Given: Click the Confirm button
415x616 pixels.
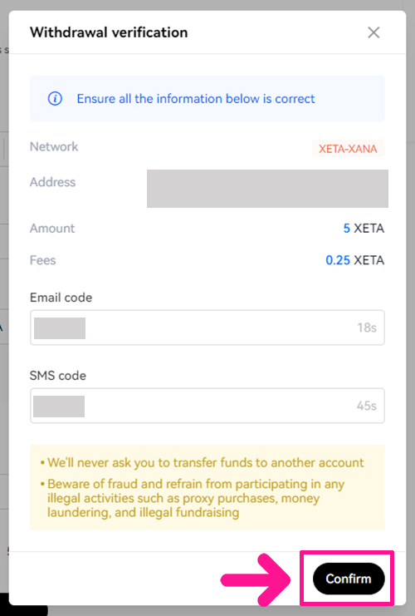Looking at the screenshot, I should (x=349, y=579).
